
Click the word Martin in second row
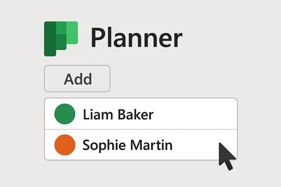click(151, 145)
